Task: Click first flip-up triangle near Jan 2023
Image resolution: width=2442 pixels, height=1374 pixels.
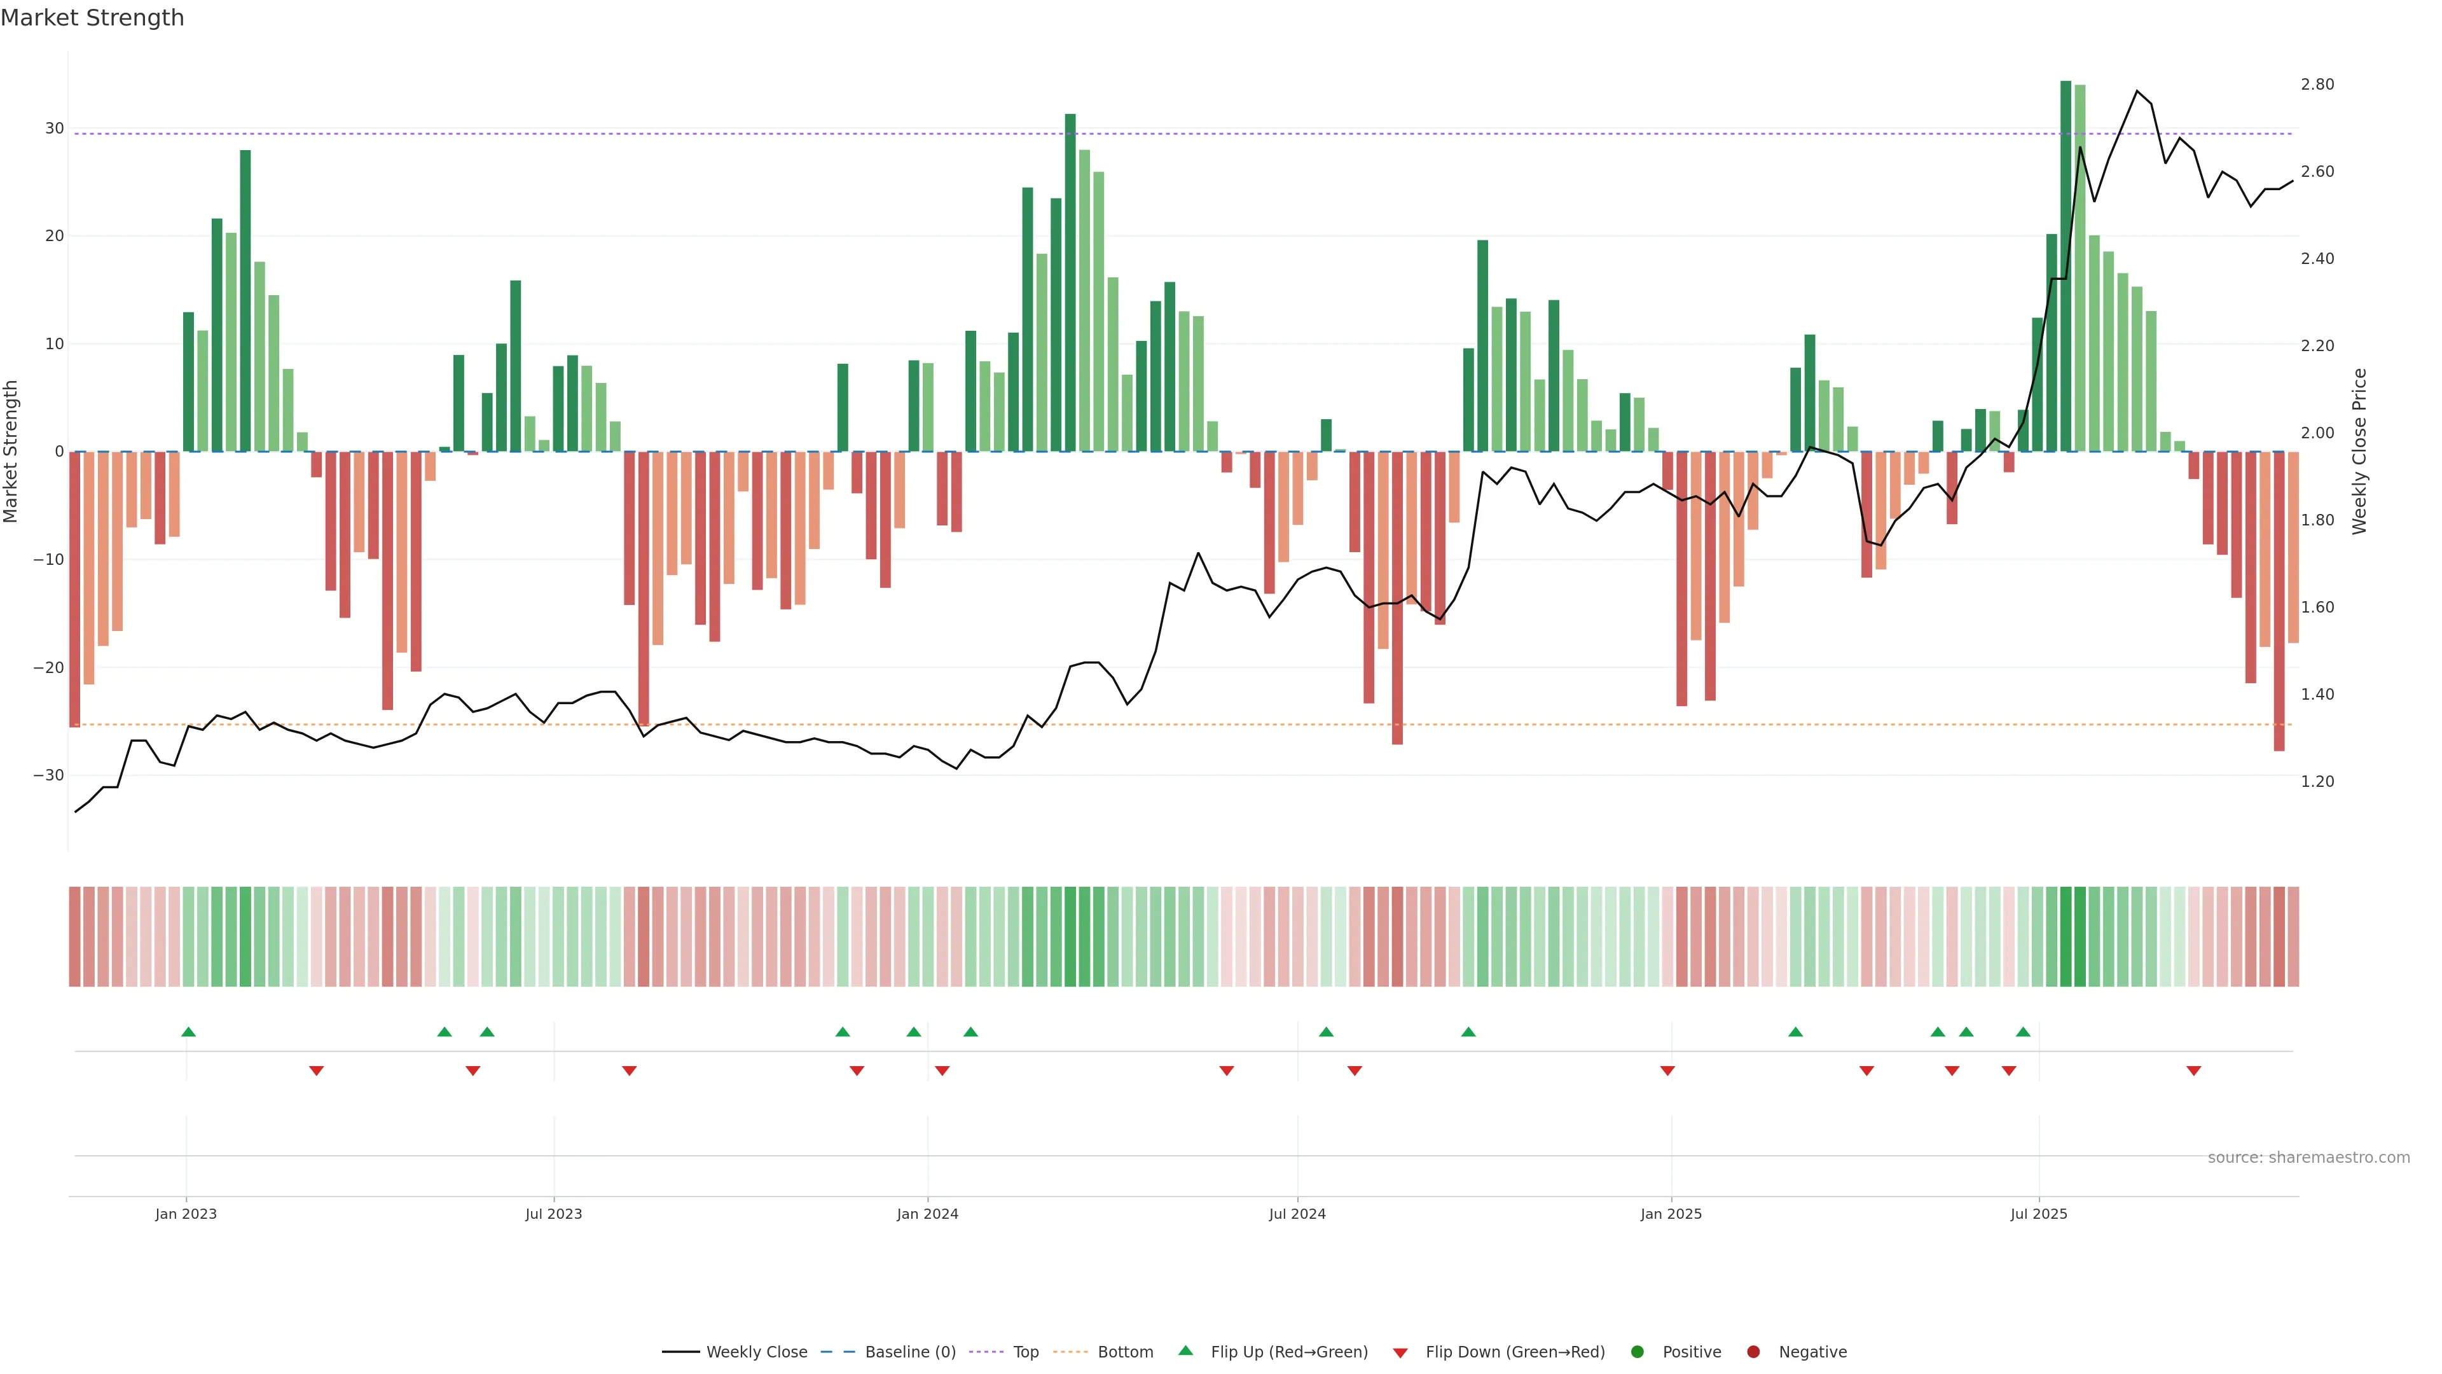Action: click(x=188, y=1032)
